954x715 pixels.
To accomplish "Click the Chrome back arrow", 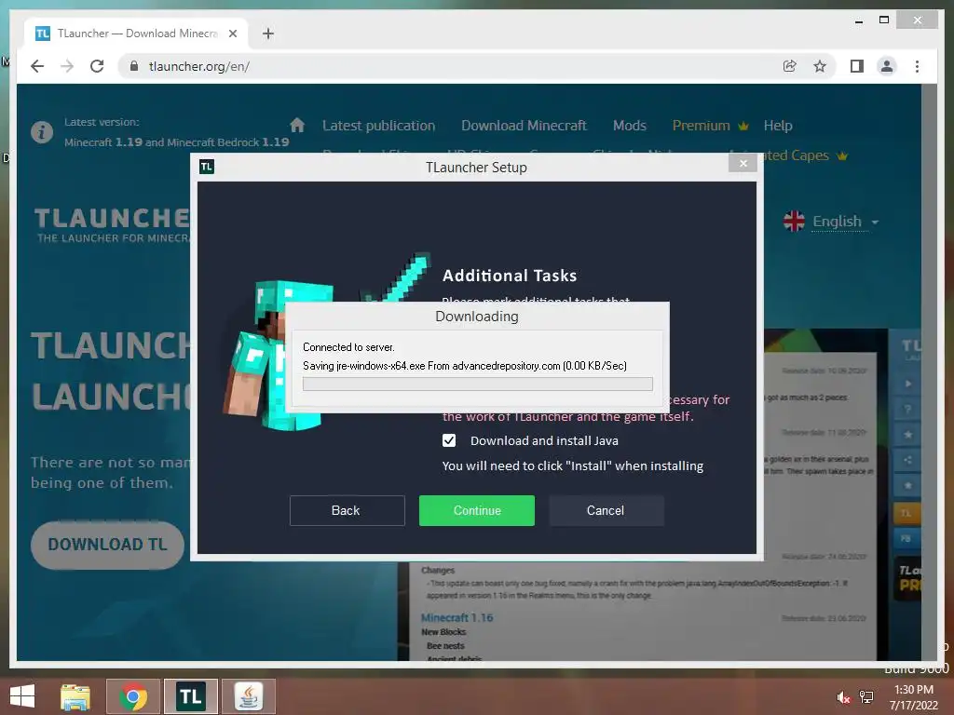I will click(x=37, y=66).
